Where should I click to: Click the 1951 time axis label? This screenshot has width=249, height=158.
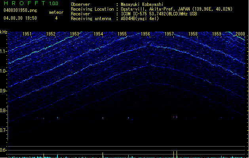27,34
